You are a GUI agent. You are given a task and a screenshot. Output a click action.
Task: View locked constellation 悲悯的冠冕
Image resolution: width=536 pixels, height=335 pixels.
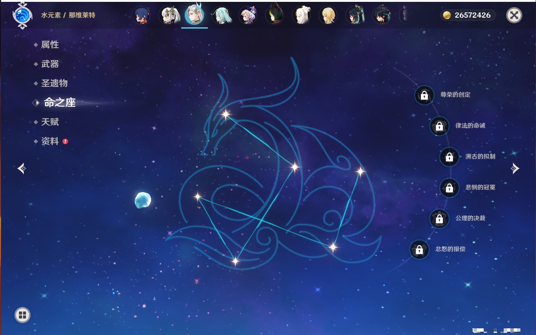click(x=449, y=188)
